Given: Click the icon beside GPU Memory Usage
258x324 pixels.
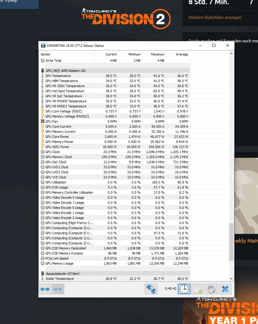Looking at the screenshot, I should (43, 263).
